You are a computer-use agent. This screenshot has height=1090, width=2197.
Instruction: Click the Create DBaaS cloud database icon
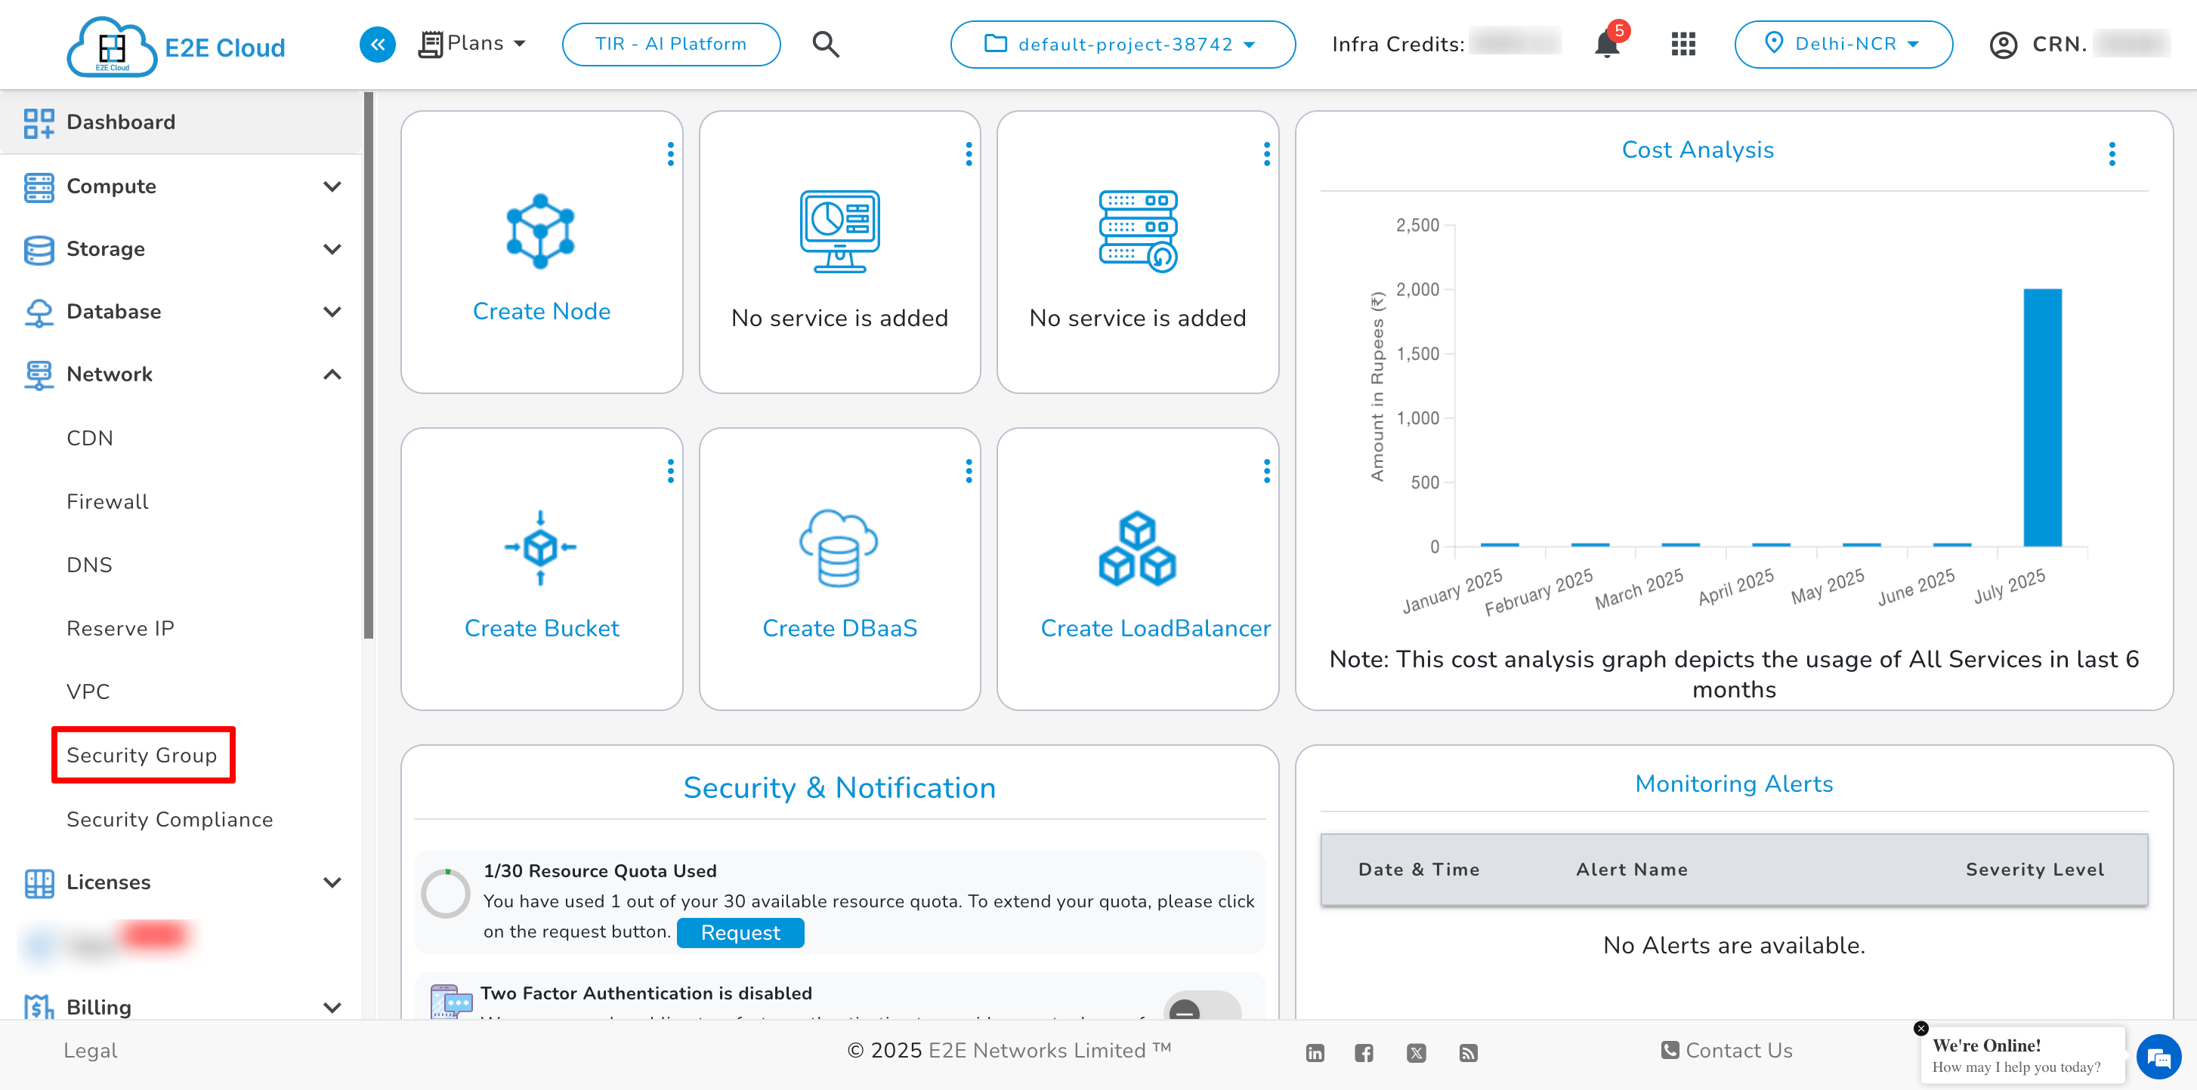[x=839, y=548]
